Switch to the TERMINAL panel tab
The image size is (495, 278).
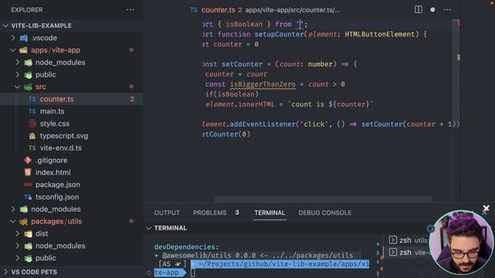[270, 213]
